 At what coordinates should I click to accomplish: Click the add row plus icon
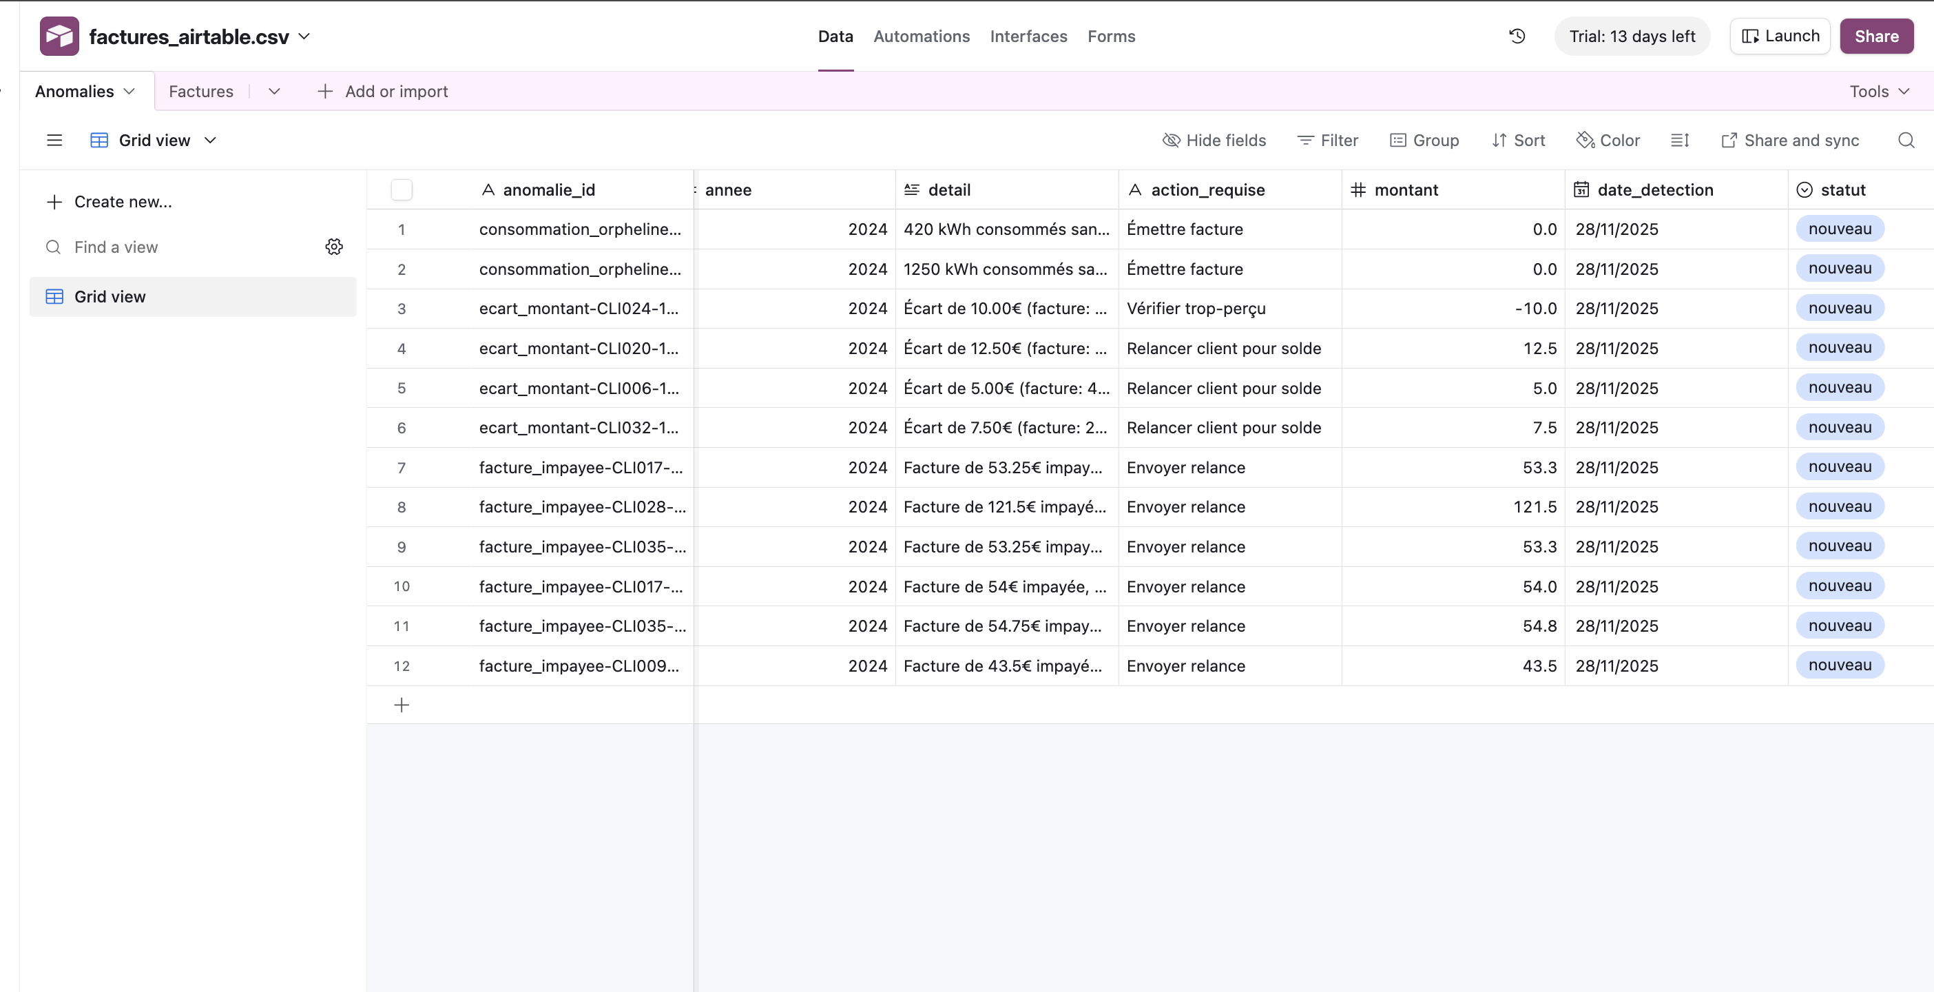(402, 705)
